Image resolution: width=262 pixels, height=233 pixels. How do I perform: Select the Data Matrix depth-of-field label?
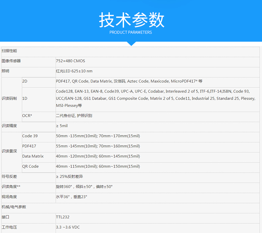(33, 156)
